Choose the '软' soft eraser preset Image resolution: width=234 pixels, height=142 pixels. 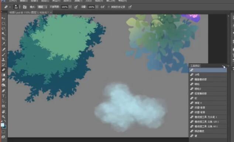208,98
